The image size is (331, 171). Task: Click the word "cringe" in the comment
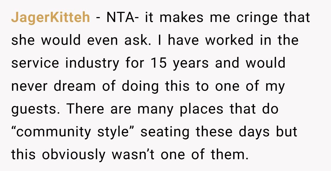point(253,18)
